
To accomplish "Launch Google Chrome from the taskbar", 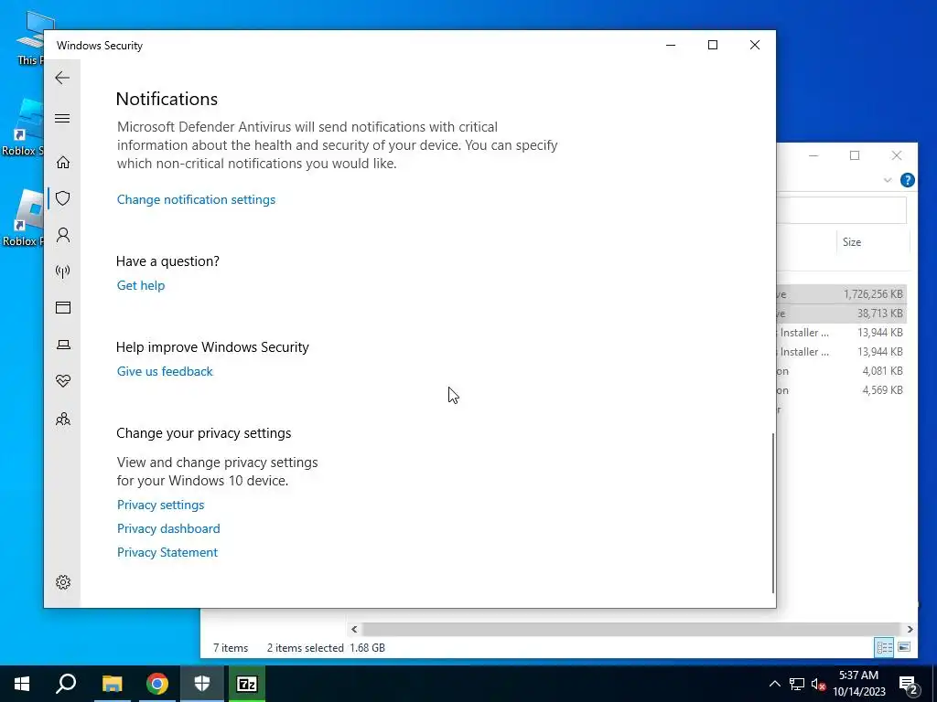I will coord(157,684).
